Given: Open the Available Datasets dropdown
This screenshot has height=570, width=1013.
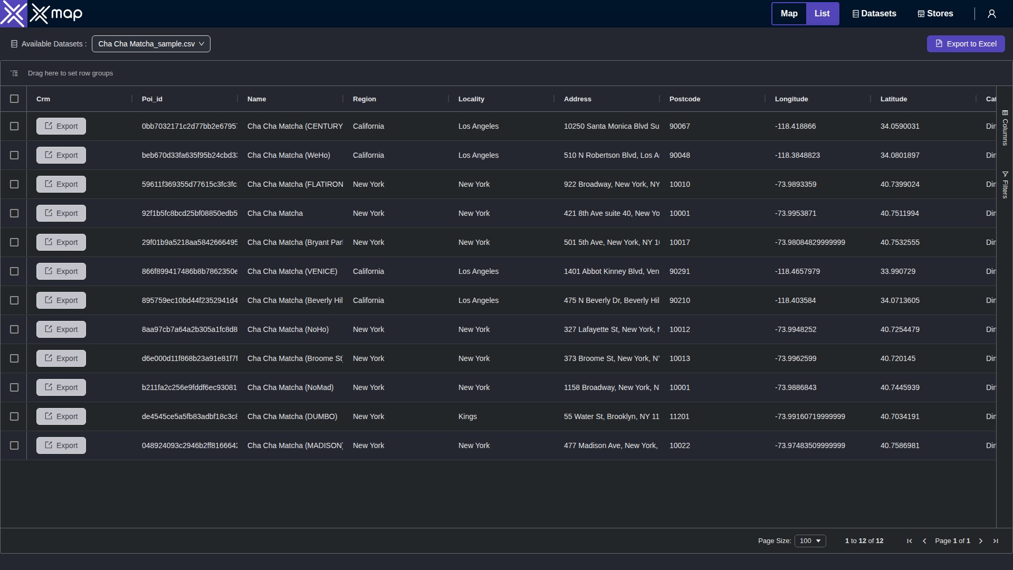Looking at the screenshot, I should pos(151,44).
